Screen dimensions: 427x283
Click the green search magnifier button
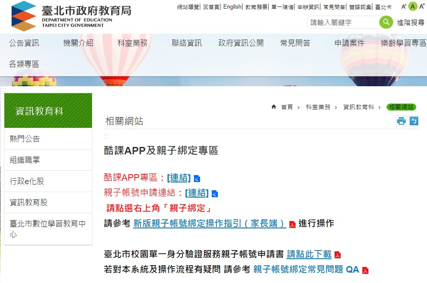pyautogui.click(x=385, y=22)
